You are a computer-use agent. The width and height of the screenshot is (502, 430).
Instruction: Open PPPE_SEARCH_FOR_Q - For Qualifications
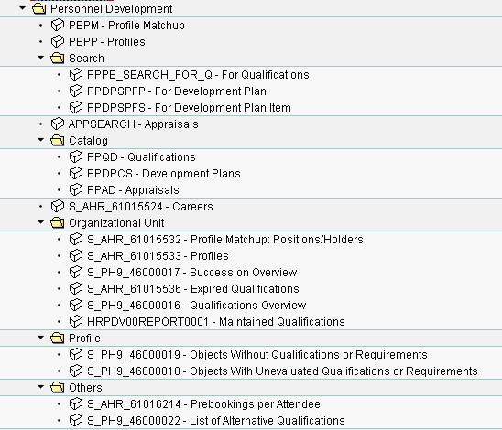coord(198,75)
